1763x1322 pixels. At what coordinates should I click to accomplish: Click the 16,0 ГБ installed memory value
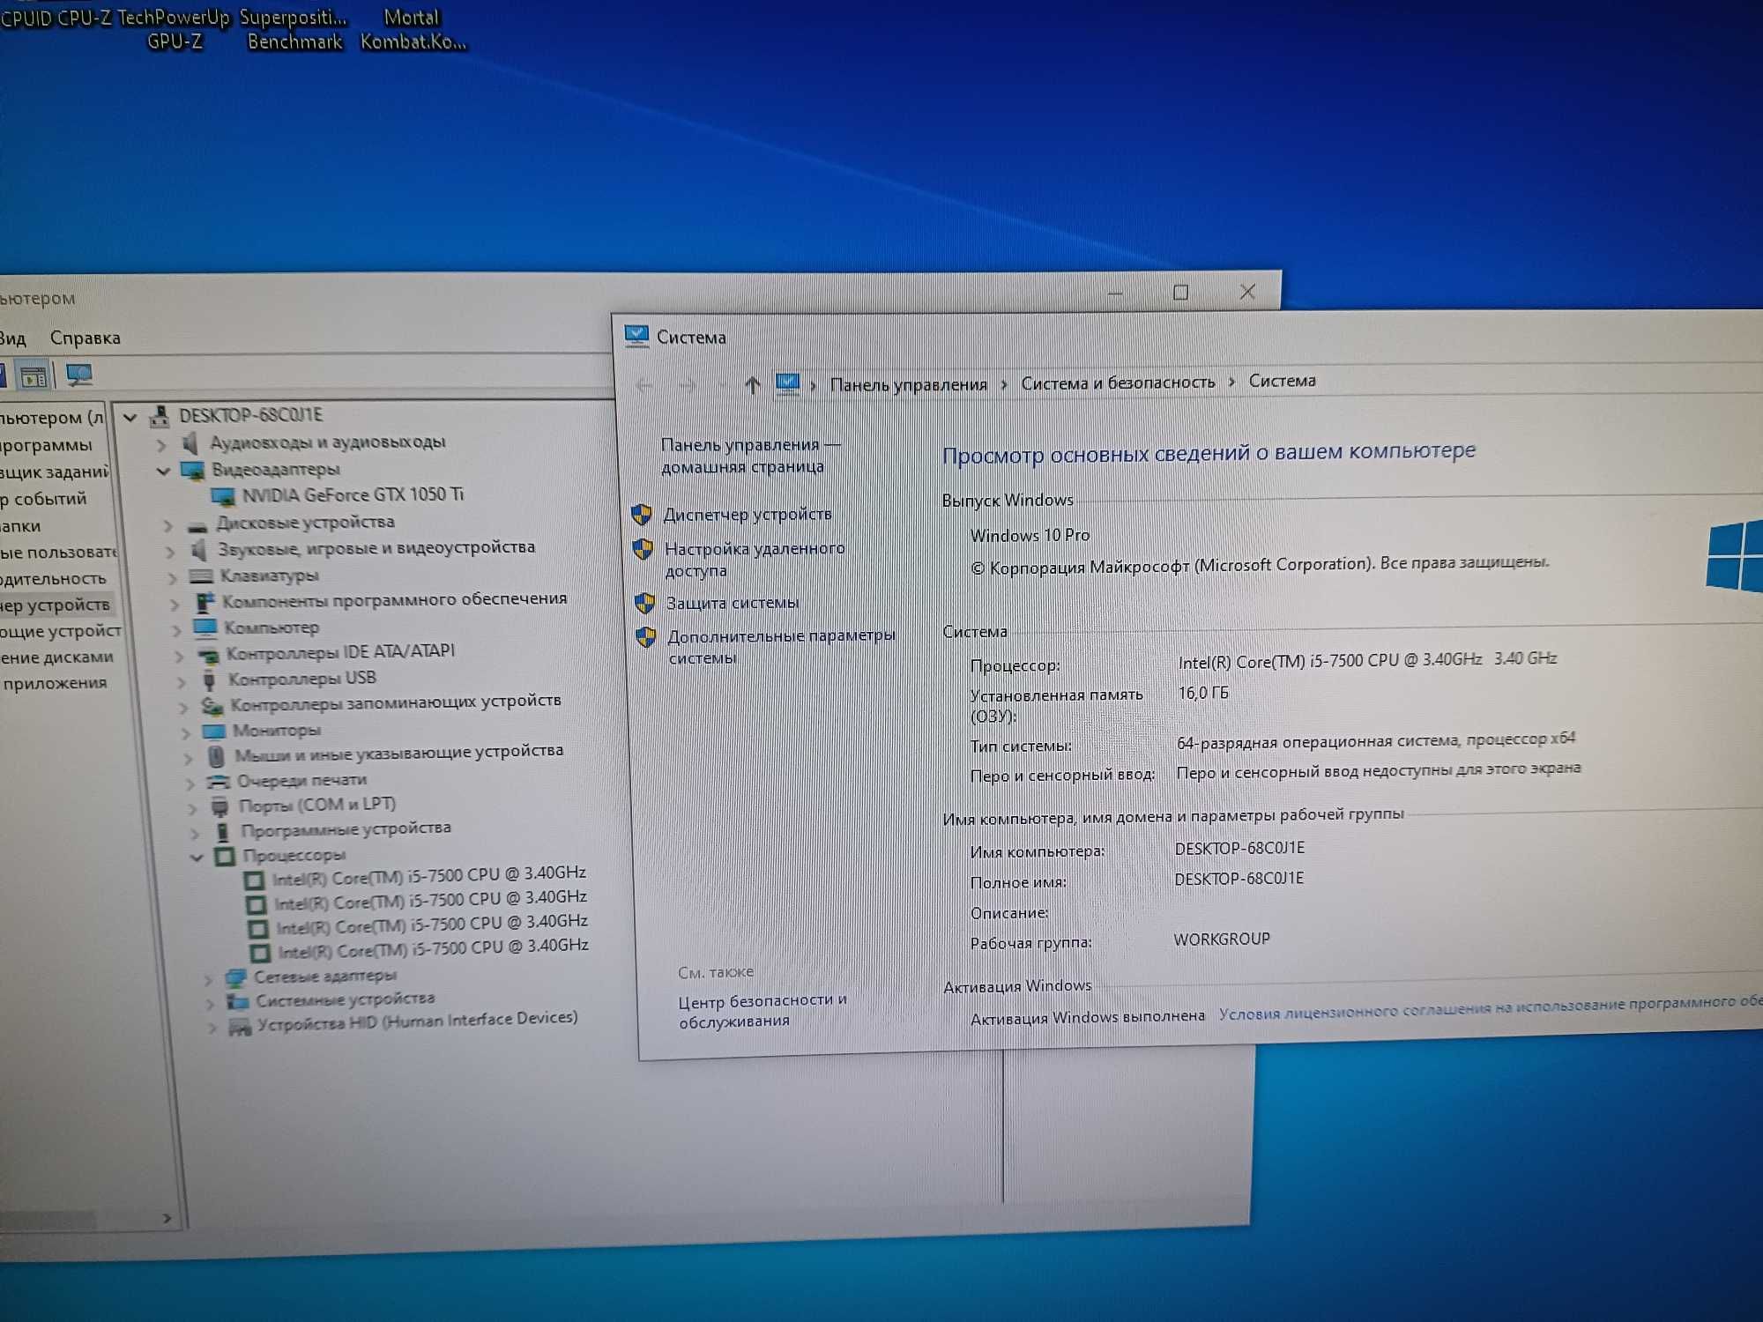tap(1203, 694)
